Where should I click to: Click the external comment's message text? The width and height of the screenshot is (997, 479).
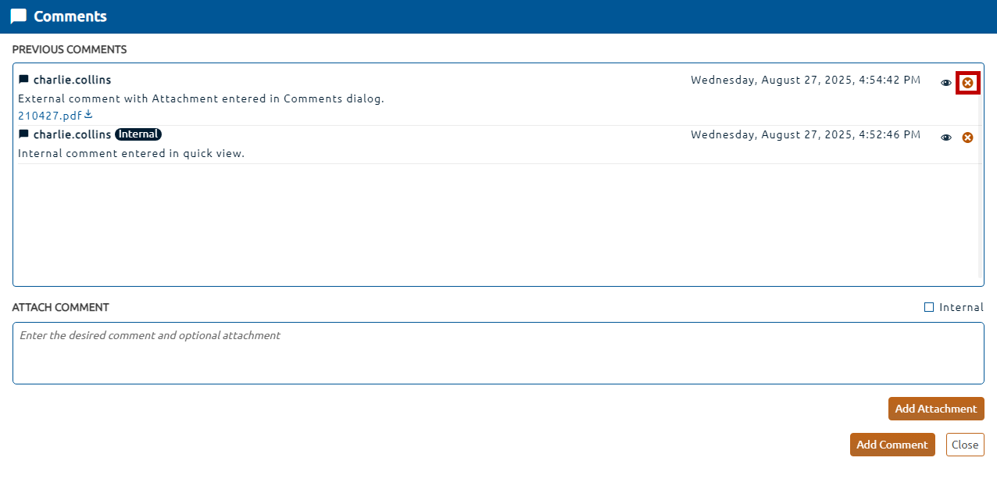pos(201,98)
